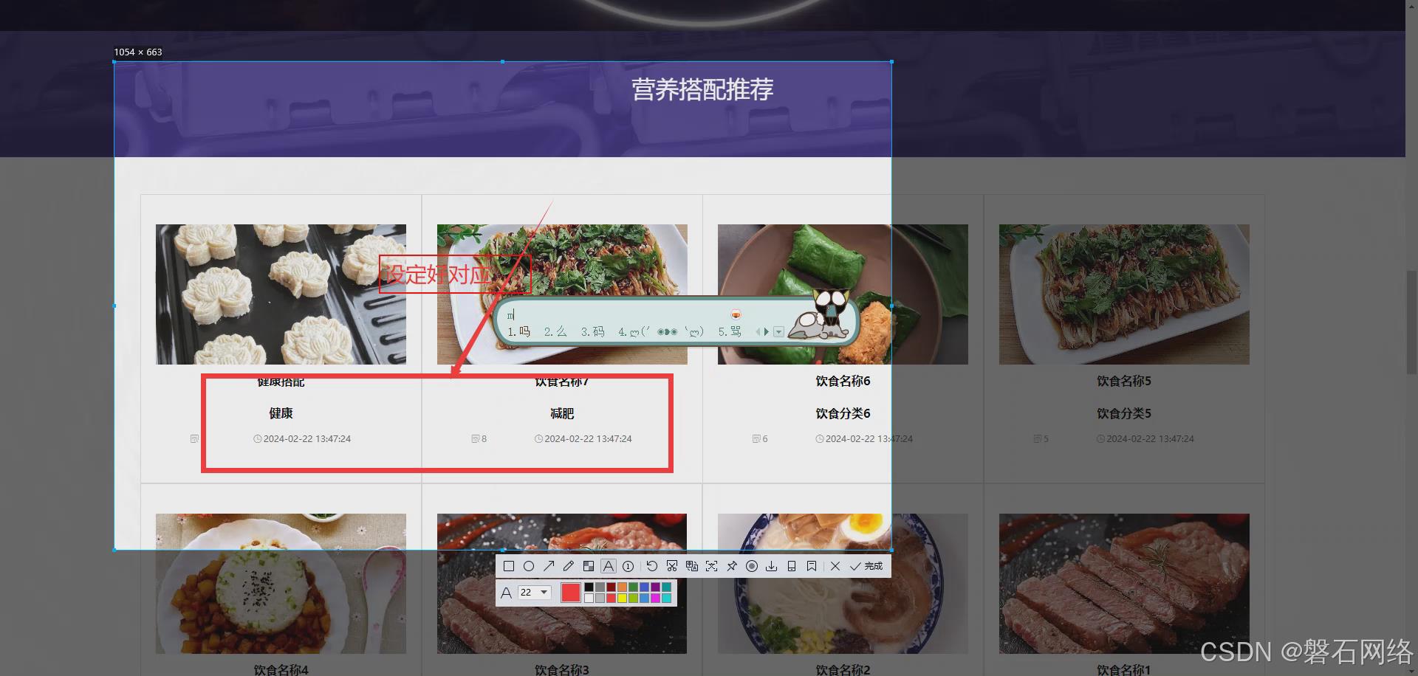Image resolution: width=1418 pixels, height=676 pixels.
Task: Send the screenshot to phone
Action: click(792, 566)
